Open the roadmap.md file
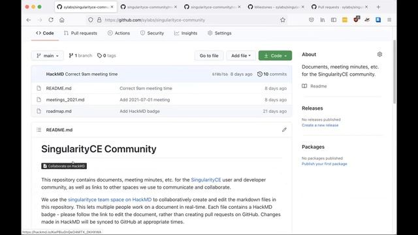 click(59, 111)
